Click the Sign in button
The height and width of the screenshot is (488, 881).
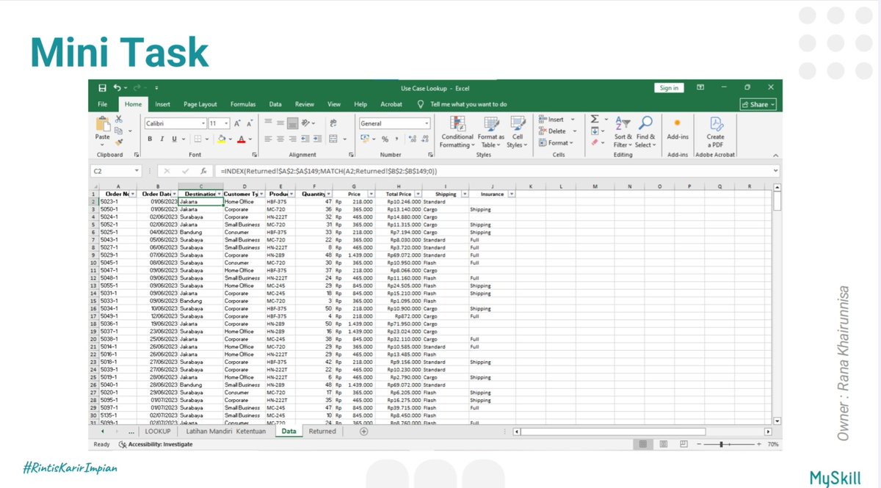669,88
